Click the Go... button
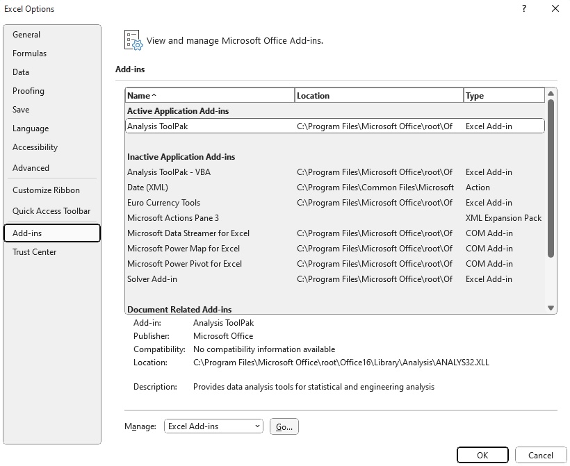This screenshot has width=570, height=466. click(284, 426)
